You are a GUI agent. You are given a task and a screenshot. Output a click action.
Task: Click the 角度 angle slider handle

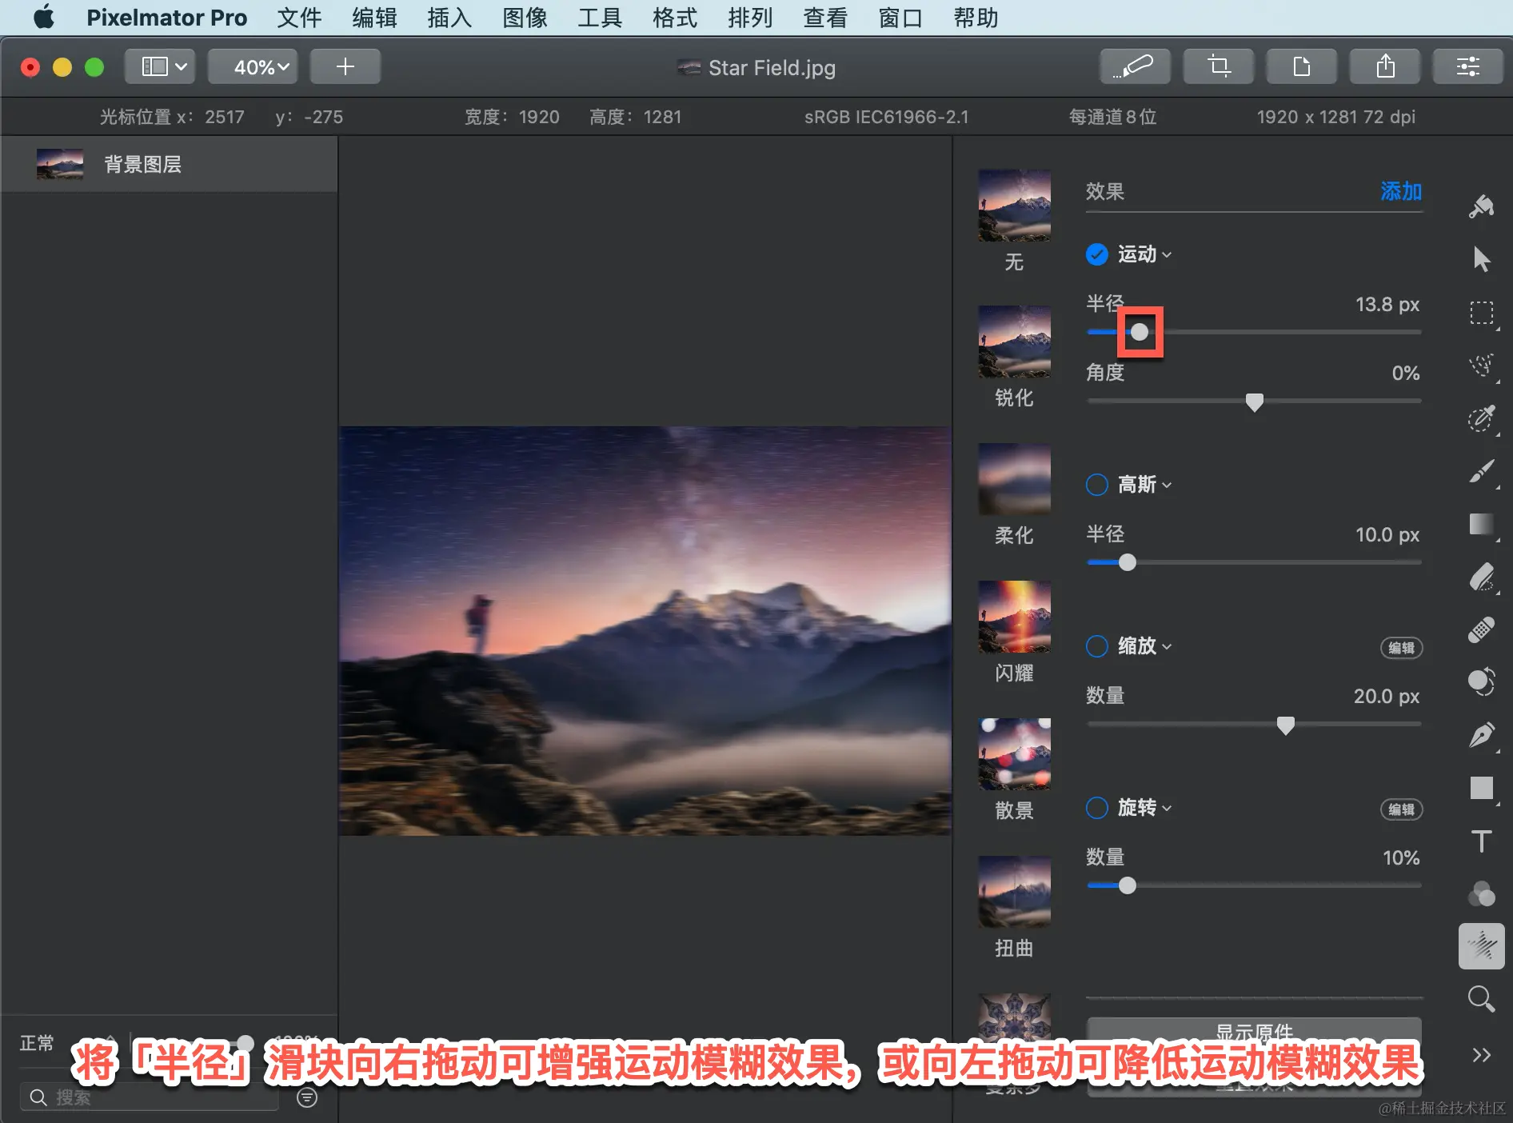[1254, 402]
